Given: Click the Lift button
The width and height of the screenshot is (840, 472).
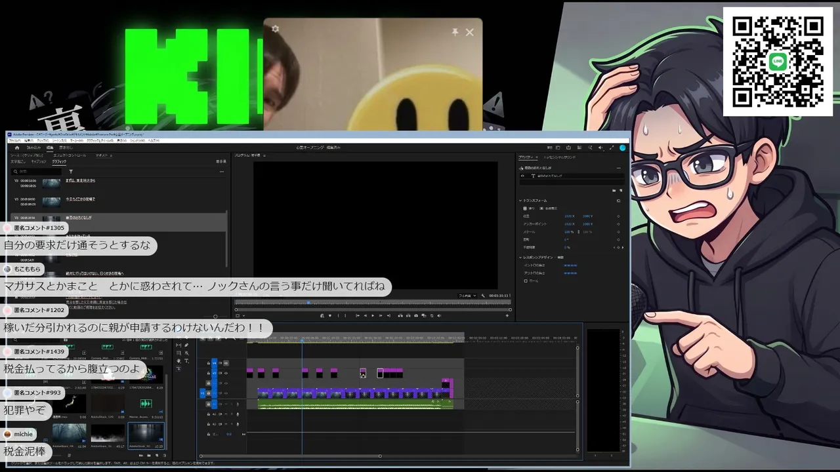Looking at the screenshot, I should [400, 315].
